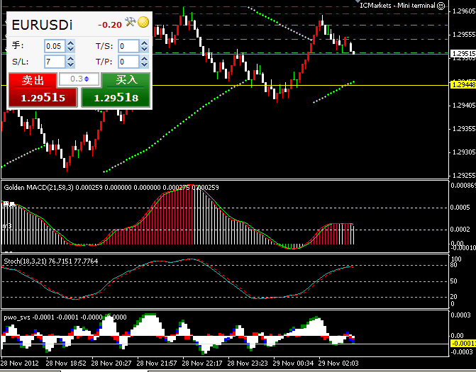The height and width of the screenshot is (372, 476).
Task: Open mini terminal settings tools icon
Action: click(130, 22)
